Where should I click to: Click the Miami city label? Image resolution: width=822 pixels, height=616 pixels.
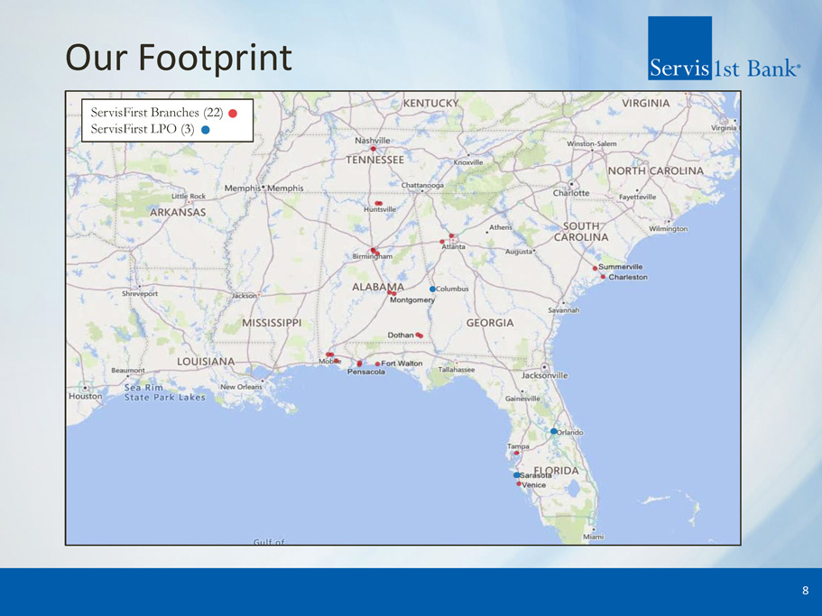point(593,537)
